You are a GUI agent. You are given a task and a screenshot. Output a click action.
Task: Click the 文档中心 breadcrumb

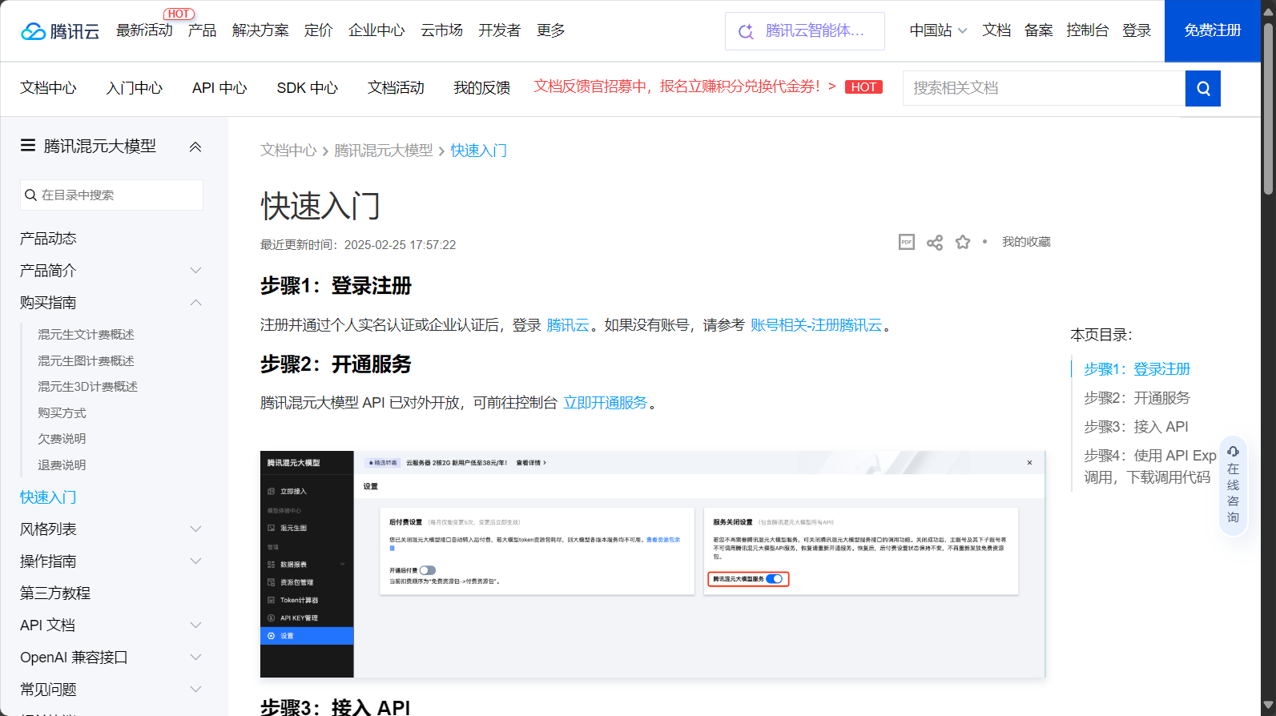pyautogui.click(x=288, y=151)
